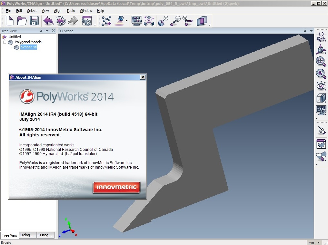Undo the last action with the left arrow
The height and width of the screenshot is (245, 328).
pyautogui.click(x=48, y=21)
